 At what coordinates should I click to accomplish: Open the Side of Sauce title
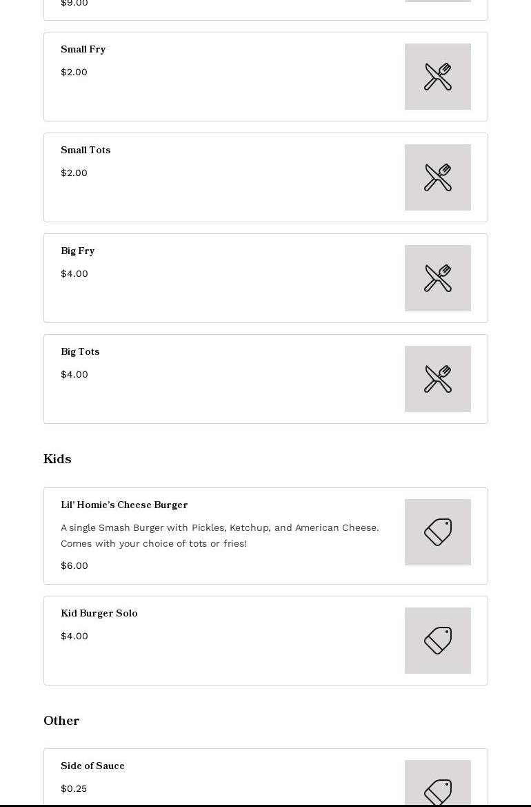pos(92,766)
